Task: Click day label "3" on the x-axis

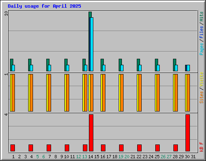Action: (25, 157)
